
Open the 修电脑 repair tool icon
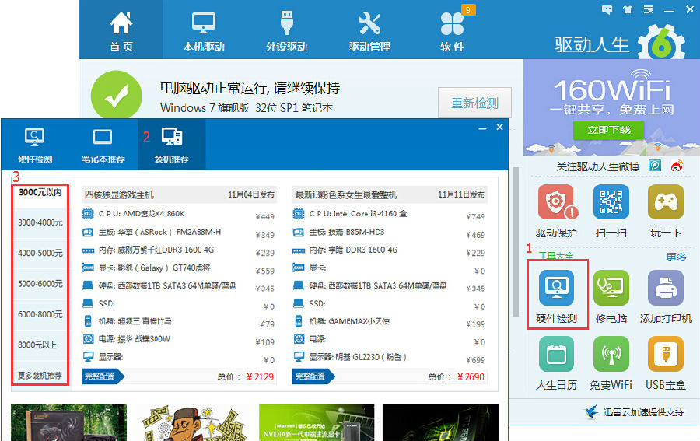click(611, 288)
